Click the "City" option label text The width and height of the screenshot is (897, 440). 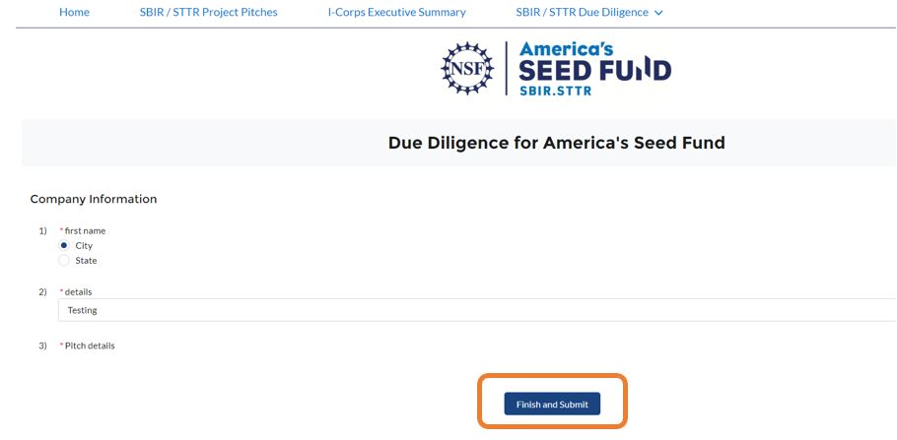coord(84,245)
